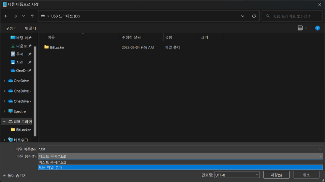Expand address bar history dropdown

pyautogui.click(x=243, y=16)
